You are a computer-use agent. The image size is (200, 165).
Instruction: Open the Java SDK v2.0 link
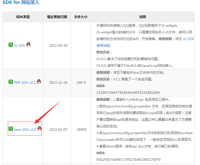coord(25,130)
